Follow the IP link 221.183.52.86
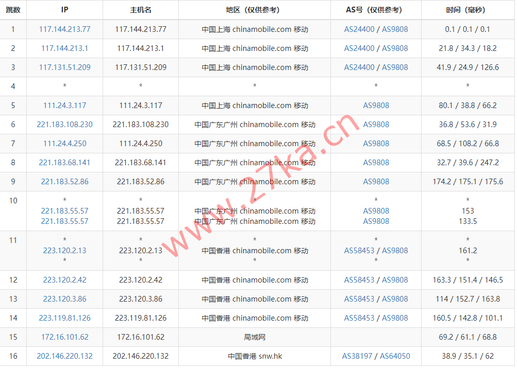The height and width of the screenshot is (368, 517). click(x=64, y=182)
